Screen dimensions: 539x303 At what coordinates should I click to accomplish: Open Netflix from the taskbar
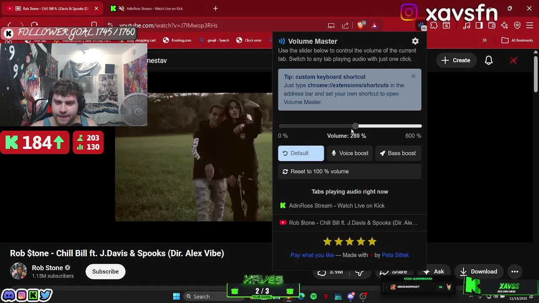tap(326, 296)
